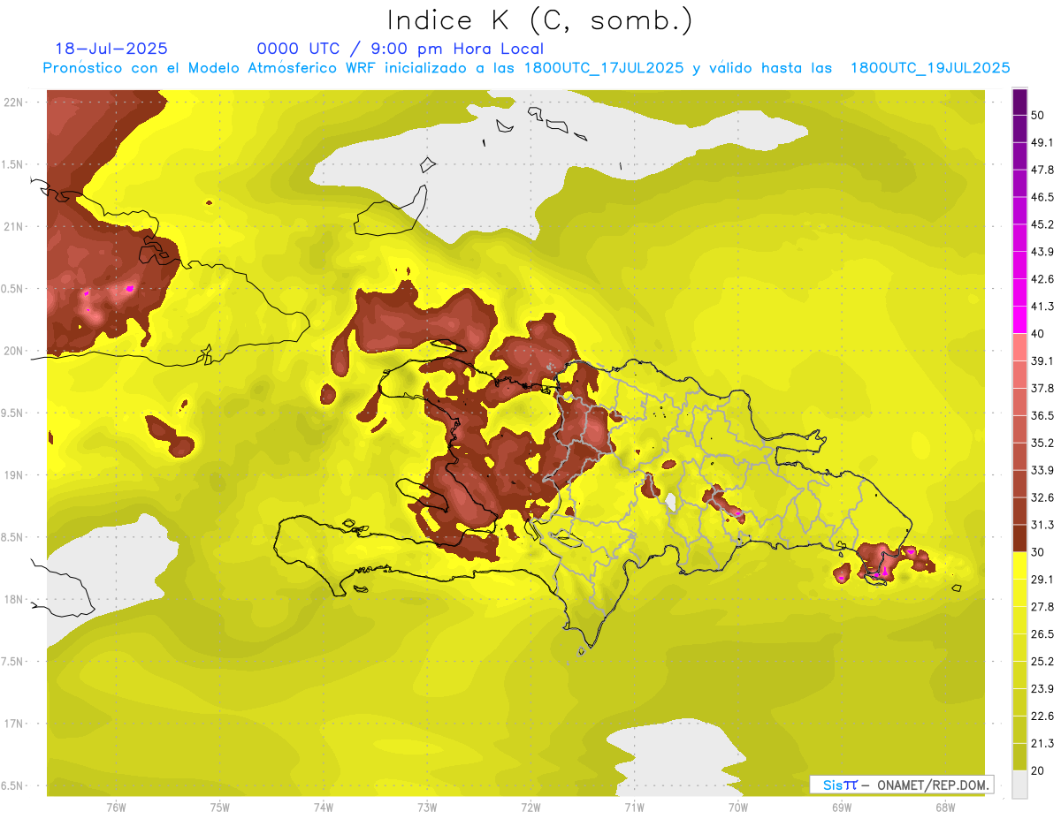Click the '32.6' colorbar value
Image resolution: width=1061 pixels, height=819 pixels.
click(1042, 497)
